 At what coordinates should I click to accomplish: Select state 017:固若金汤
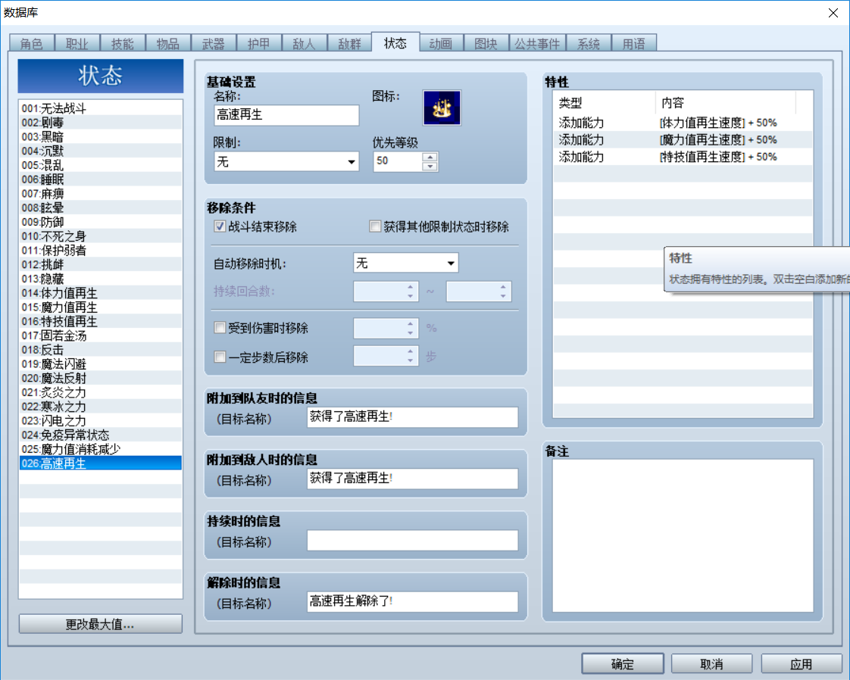pos(100,335)
